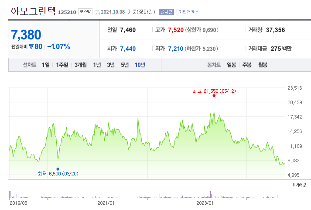The width and height of the screenshot is (311, 210).
Task: Select the 1주일 line chart tab
Action: (x=62, y=65)
